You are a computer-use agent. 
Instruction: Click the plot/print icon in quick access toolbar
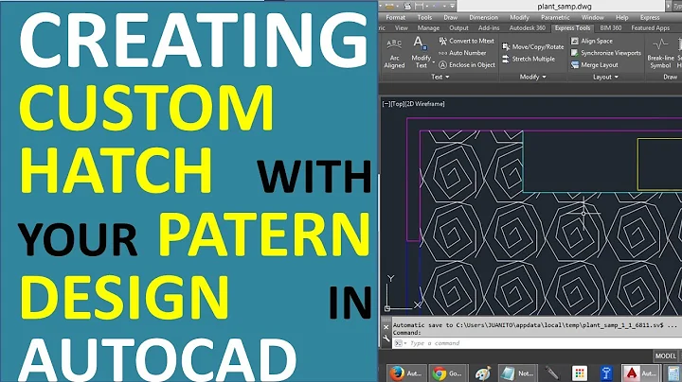tap(407, 6)
